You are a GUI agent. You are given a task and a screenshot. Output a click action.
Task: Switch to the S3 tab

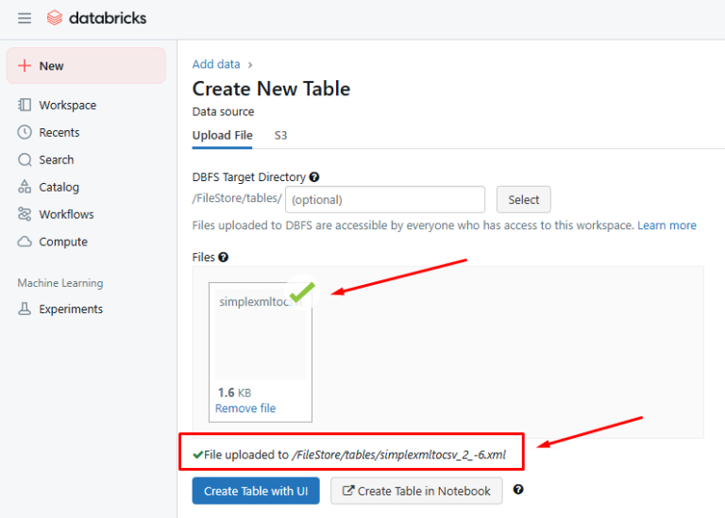pyautogui.click(x=280, y=135)
